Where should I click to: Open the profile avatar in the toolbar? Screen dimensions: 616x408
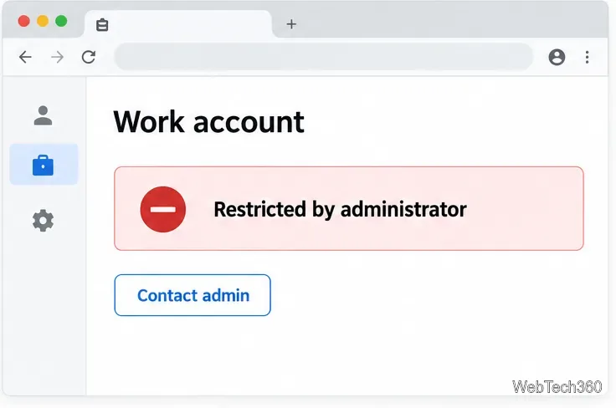click(x=557, y=57)
